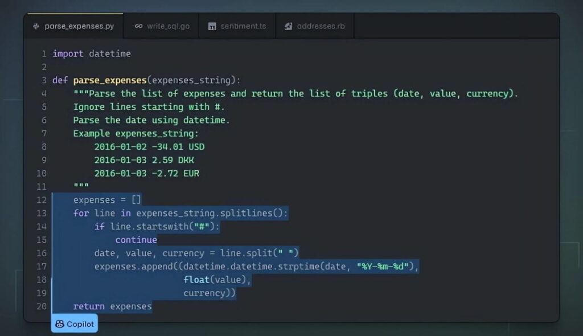Click the Copilot logo icon

[60, 323]
